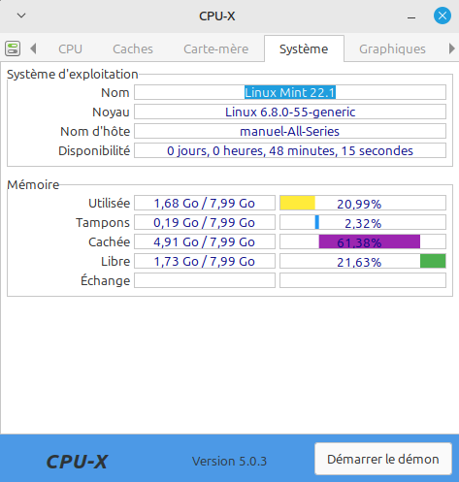Open the Carte-mère tab
The image size is (459, 482).
pyautogui.click(x=216, y=49)
